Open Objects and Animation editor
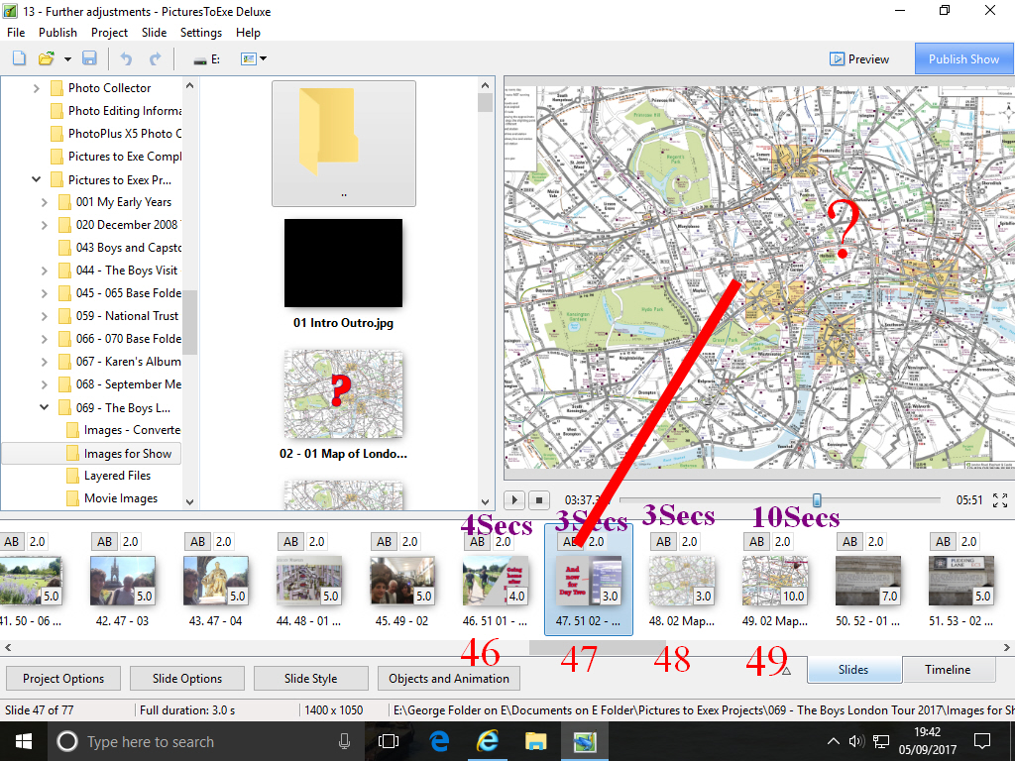 [449, 678]
